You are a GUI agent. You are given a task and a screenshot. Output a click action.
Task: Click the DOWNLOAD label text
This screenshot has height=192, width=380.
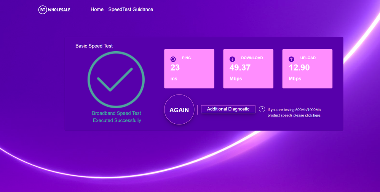(x=252, y=58)
